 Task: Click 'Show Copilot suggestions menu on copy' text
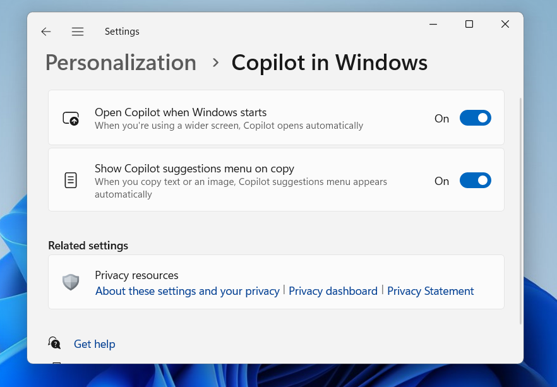(x=195, y=169)
